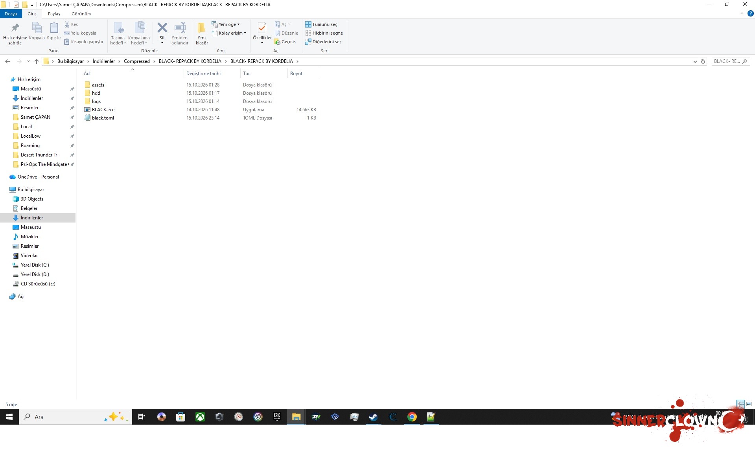
Task: Refresh the current folder view
Action: tap(703, 61)
